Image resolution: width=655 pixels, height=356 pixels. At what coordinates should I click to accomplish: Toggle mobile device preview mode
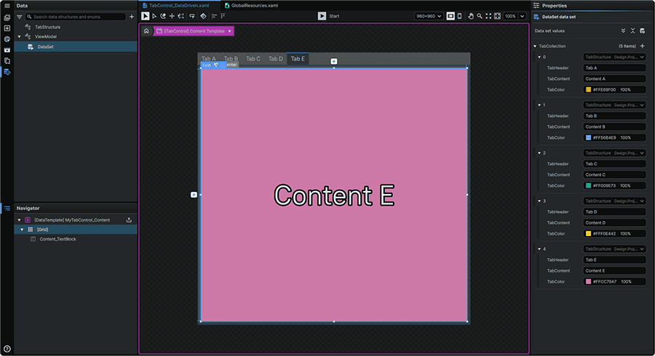click(x=459, y=16)
